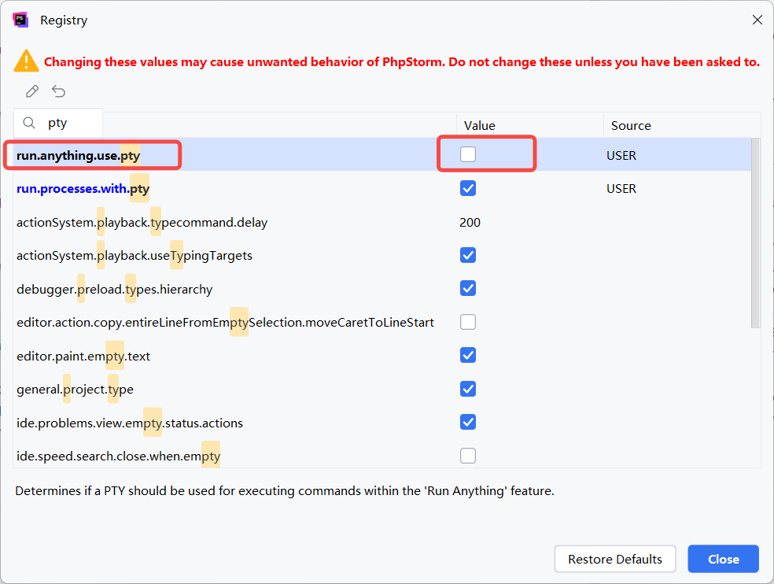The width and height of the screenshot is (774, 584).
Task: Click the pencil edit icon
Action: [x=32, y=91]
